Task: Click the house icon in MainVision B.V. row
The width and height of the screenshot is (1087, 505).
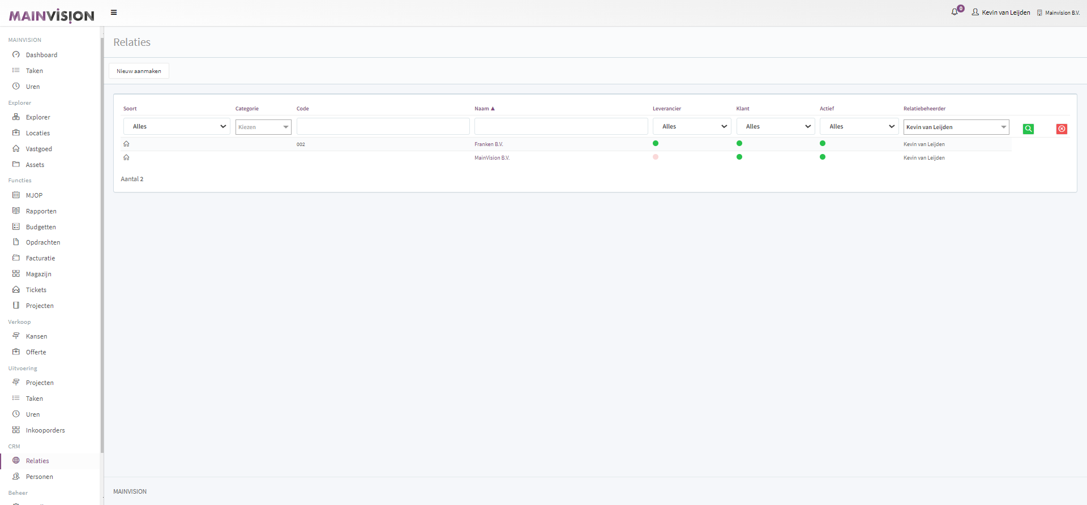Action: click(x=126, y=157)
